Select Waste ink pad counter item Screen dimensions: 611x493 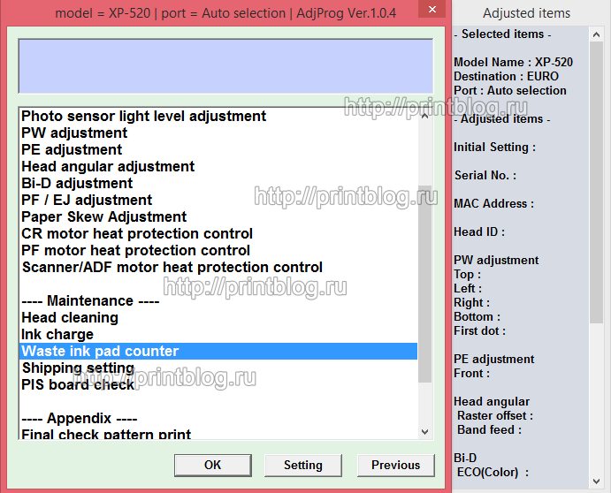(x=218, y=351)
